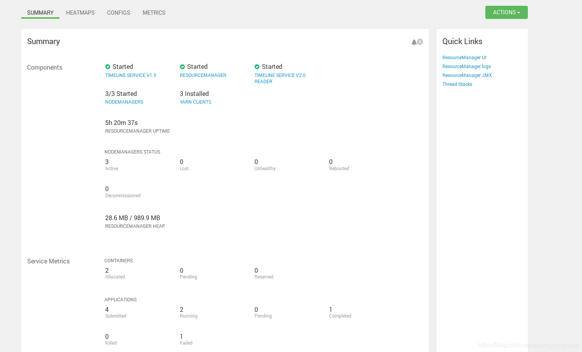This screenshot has width=582, height=352.
Task: Open ResourceManager JMX quick link
Action: [x=467, y=75]
